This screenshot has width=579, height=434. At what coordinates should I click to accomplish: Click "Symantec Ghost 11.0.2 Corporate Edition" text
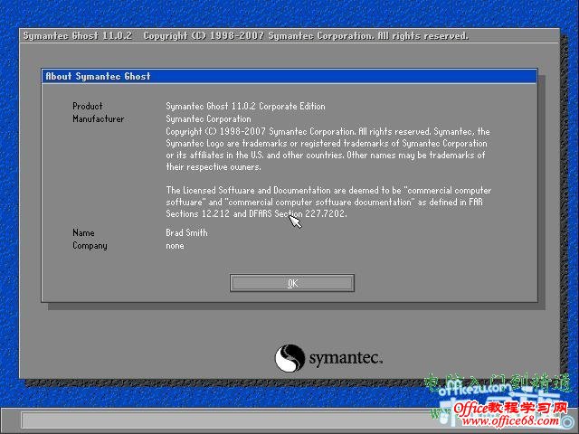(x=245, y=107)
